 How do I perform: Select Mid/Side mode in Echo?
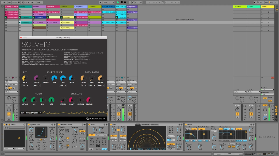tap(171, 149)
